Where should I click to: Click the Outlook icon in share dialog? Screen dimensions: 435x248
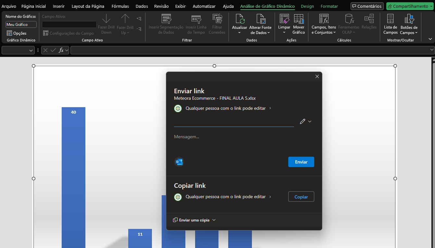pos(179,162)
